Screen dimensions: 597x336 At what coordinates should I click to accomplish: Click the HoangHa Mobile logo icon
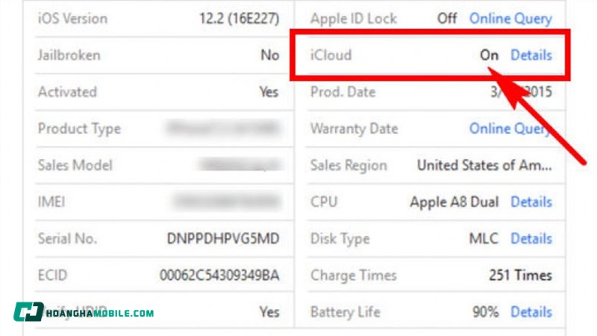[x=28, y=313]
